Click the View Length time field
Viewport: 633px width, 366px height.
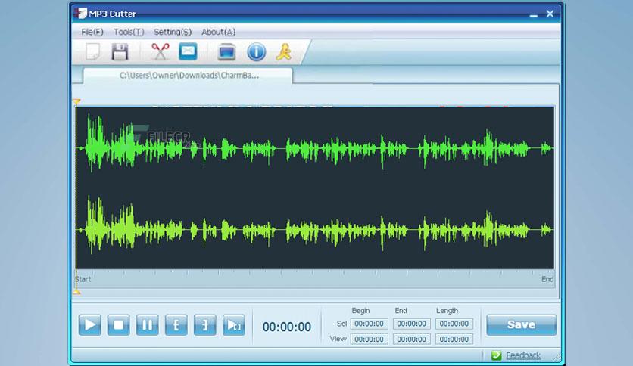[454, 339]
